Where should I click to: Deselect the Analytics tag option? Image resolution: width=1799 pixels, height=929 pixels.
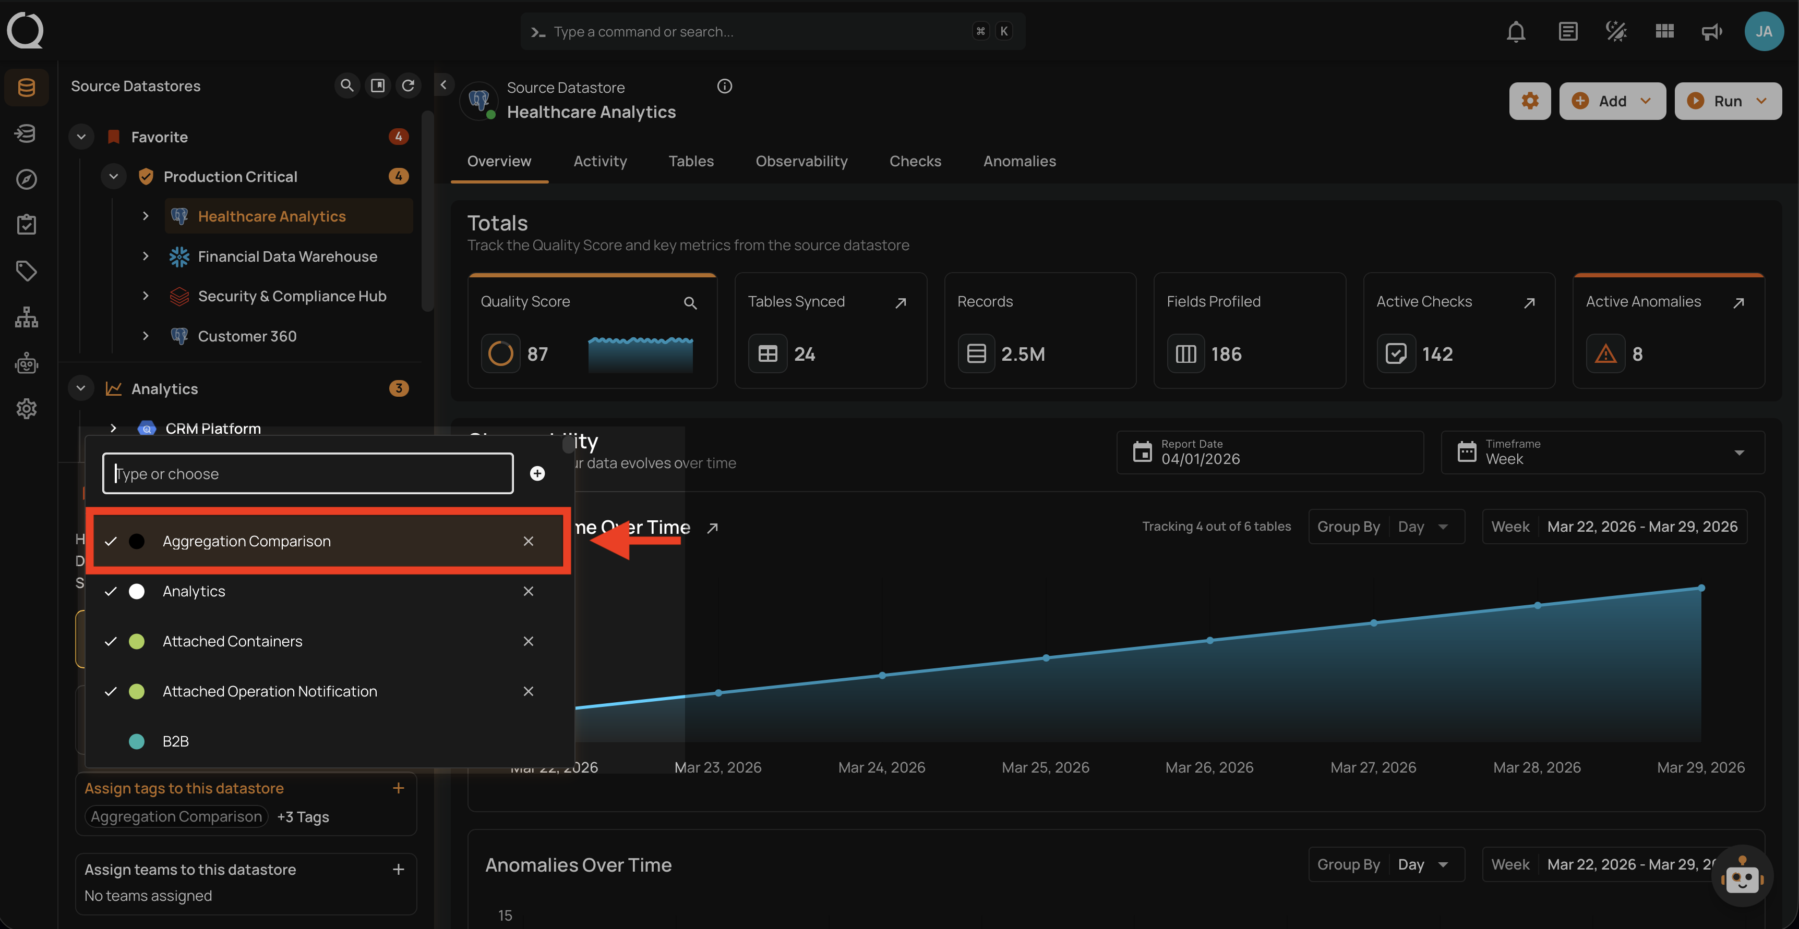pos(194,591)
